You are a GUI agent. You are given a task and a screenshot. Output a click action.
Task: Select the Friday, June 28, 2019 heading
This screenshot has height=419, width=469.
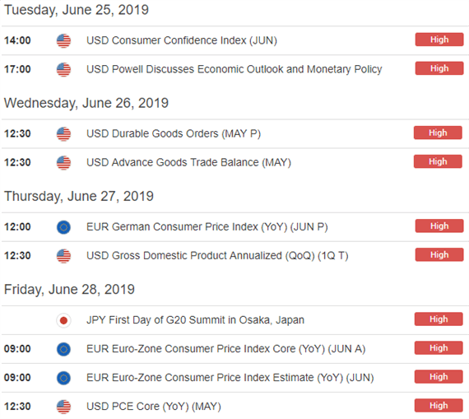[69, 290]
